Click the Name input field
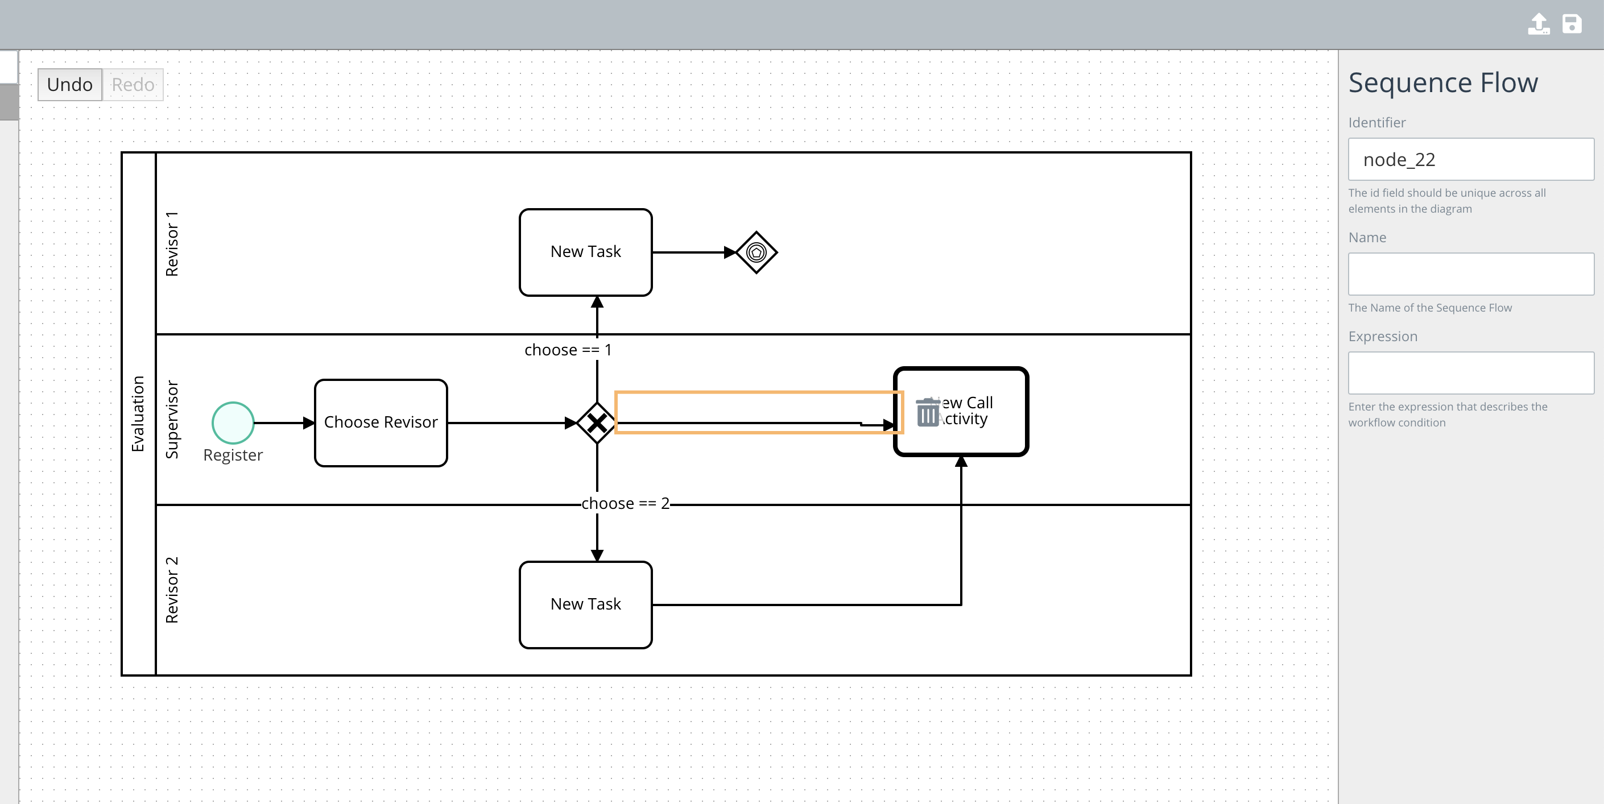The image size is (1604, 804). (x=1471, y=274)
